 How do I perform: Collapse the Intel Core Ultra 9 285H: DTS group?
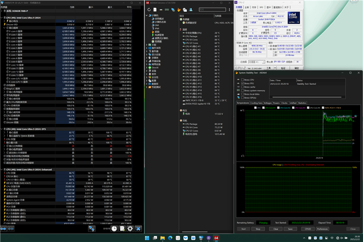(1, 128)
